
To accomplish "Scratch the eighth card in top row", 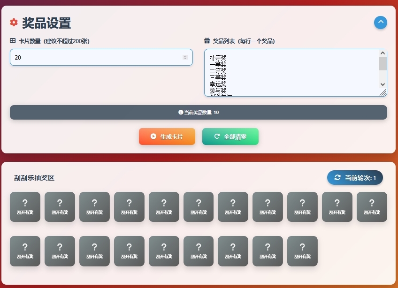I will pyautogui.click(x=268, y=207).
